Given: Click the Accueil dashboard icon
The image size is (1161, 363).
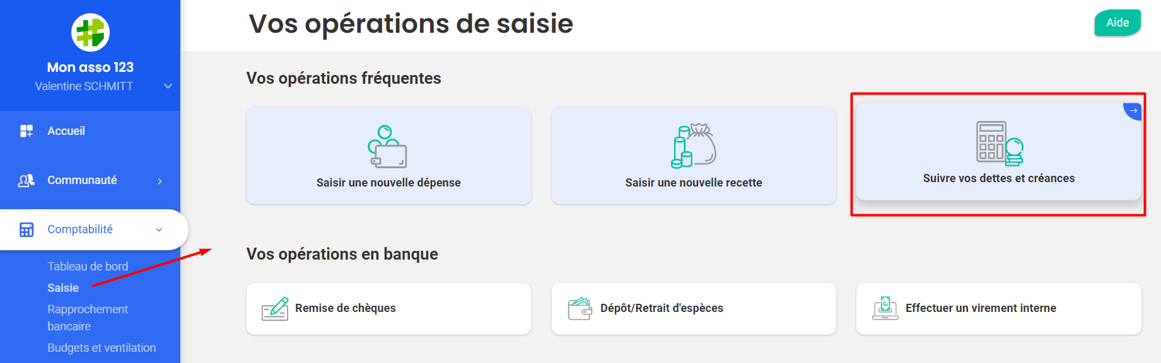Looking at the screenshot, I should coord(26,131).
